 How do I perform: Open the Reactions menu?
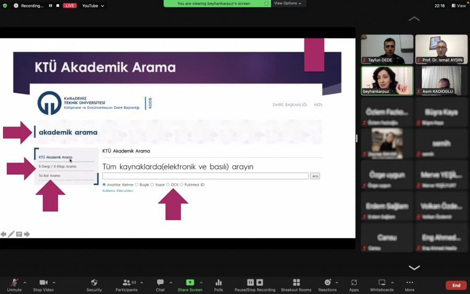point(327,285)
